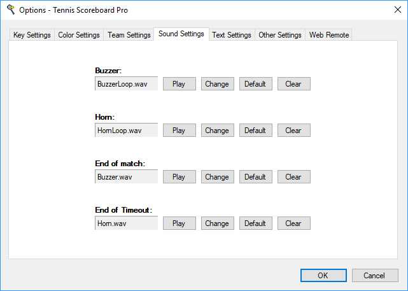Click the BuzzerLoop.wav file field
Screen dimensions: 408x291
click(125, 84)
